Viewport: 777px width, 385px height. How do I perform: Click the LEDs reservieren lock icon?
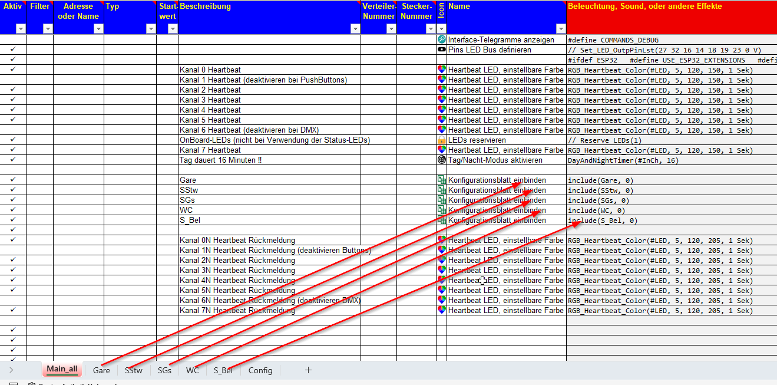pos(441,140)
